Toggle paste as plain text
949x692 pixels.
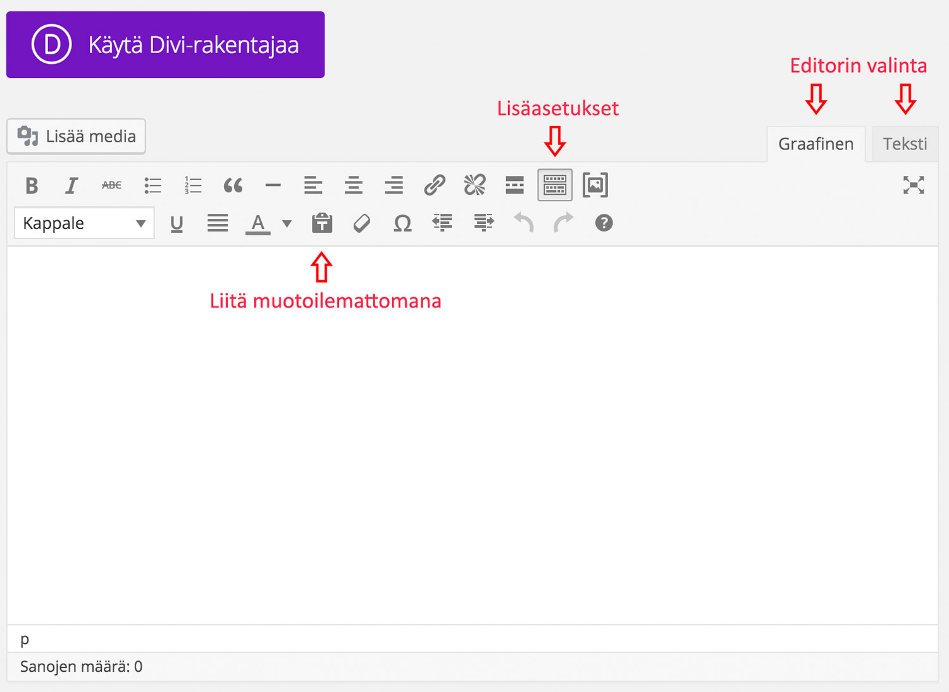point(322,223)
